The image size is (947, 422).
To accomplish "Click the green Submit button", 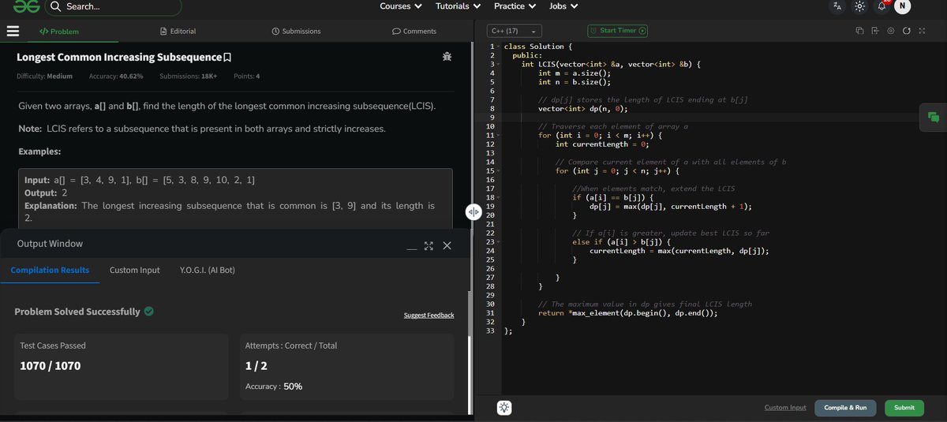I will pyautogui.click(x=904, y=408).
